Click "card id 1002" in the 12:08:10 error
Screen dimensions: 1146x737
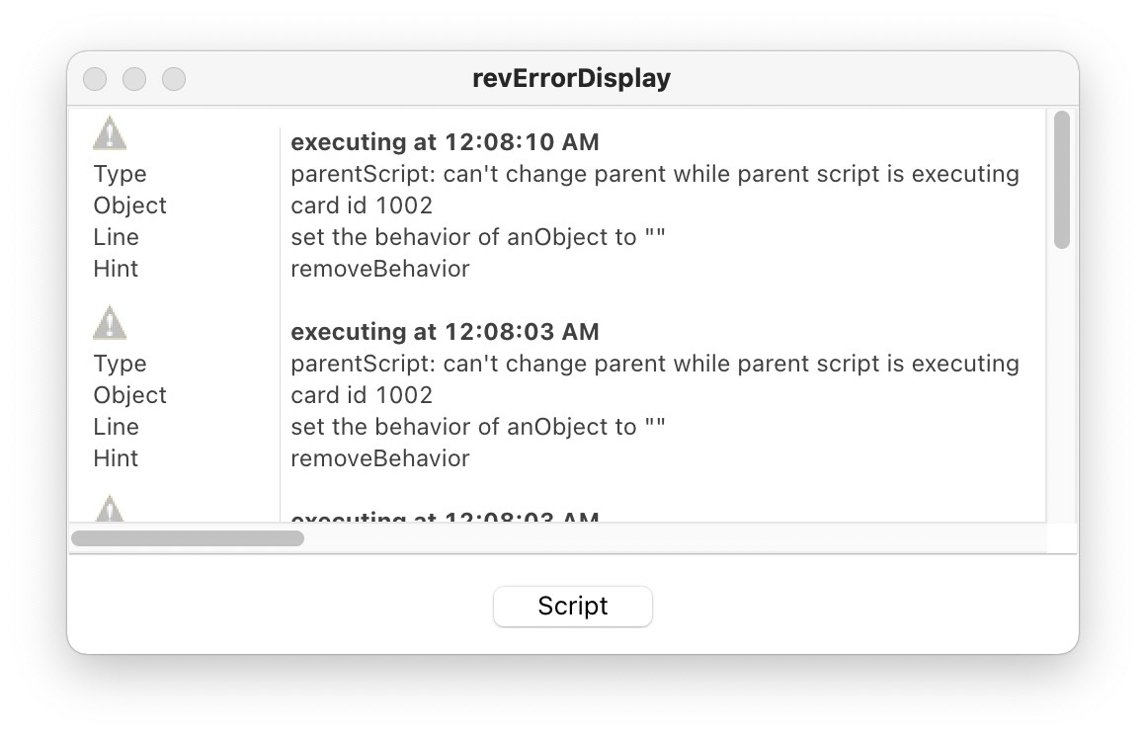tap(362, 205)
